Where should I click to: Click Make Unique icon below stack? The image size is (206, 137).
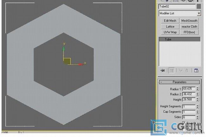(x=181, y=71)
